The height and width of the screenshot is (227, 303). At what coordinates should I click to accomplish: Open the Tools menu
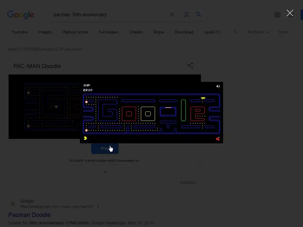pos(283,32)
